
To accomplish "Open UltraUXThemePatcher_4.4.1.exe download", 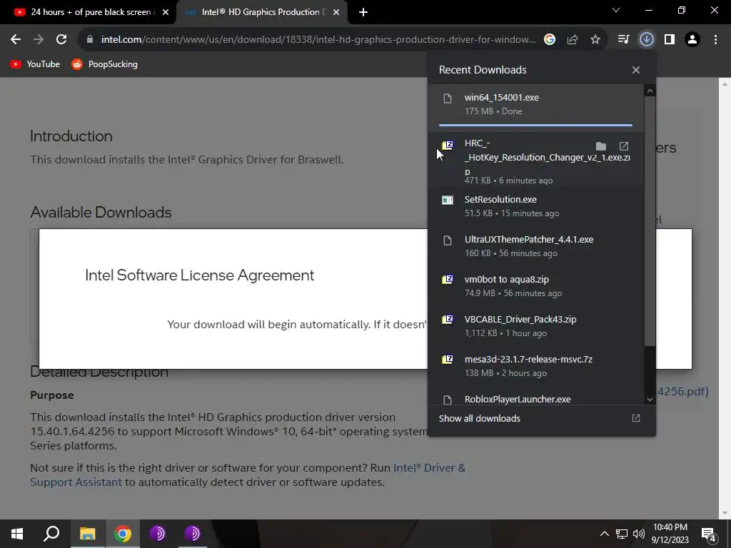I will (535, 246).
